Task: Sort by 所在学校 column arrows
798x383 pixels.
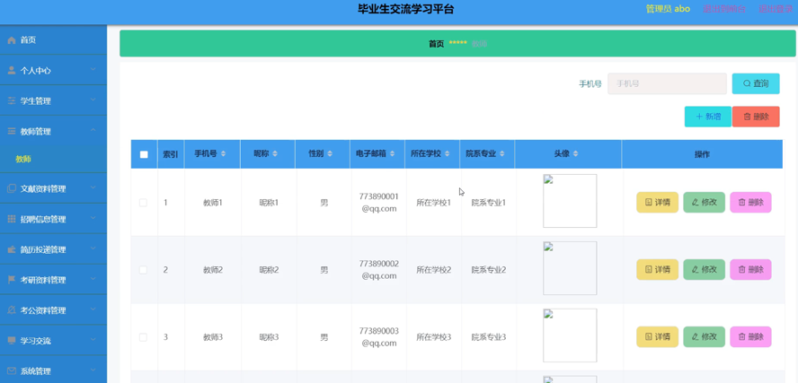Action: click(x=448, y=154)
